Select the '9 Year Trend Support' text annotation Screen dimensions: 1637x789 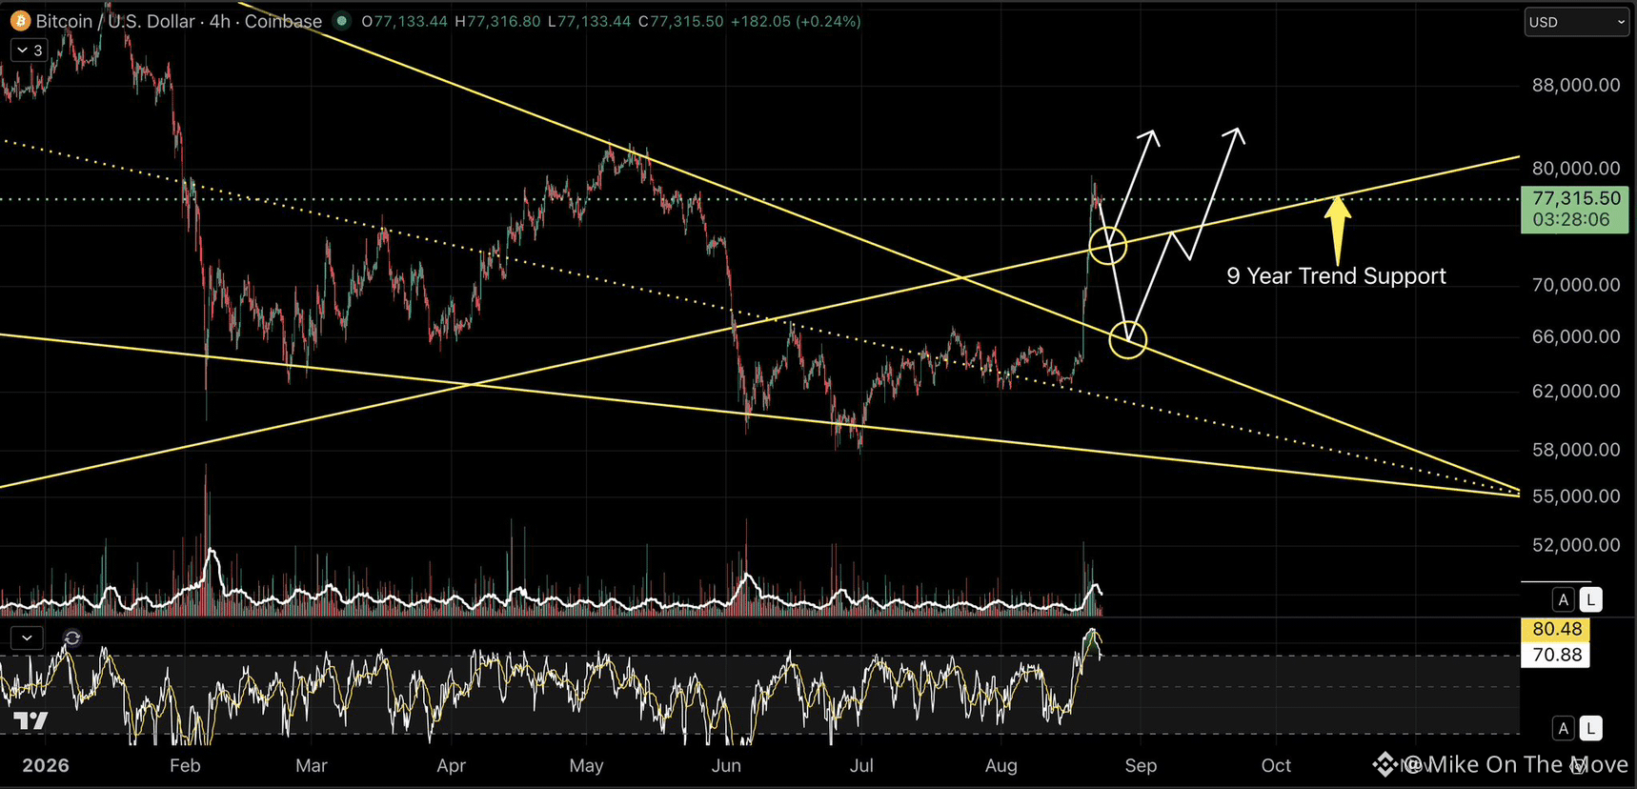pos(1336,276)
